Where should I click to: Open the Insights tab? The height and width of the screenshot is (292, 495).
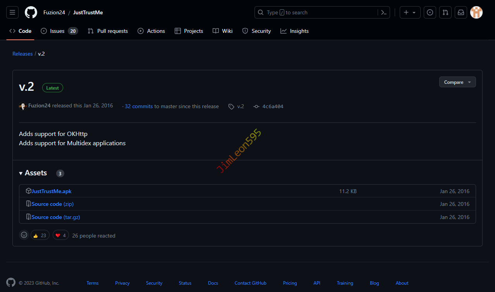[x=295, y=31]
